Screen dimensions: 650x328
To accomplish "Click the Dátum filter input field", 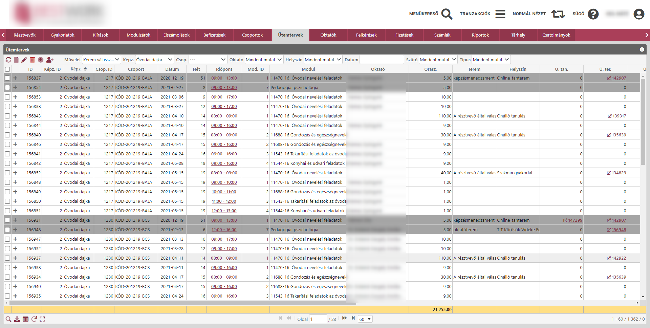I will 382,60.
